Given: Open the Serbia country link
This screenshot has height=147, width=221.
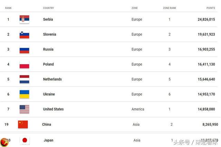Looking at the screenshot, I should point(48,19).
